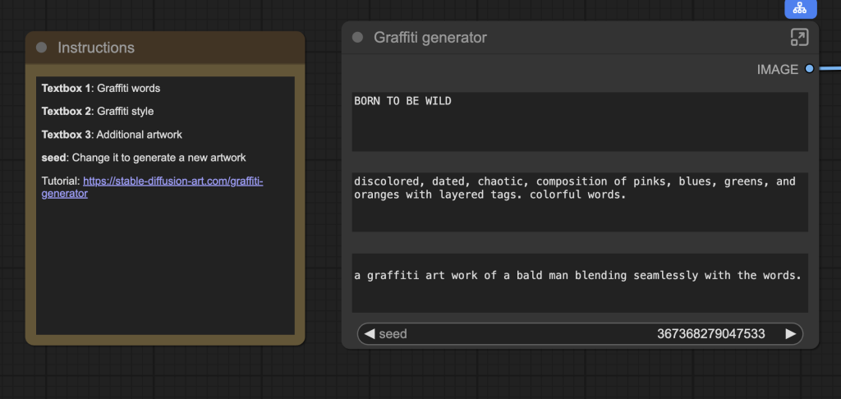Decrease the seed with the left arrow
The image size is (841, 399).
click(370, 334)
